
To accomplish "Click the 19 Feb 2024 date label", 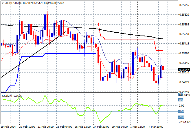I will tap(8, 127).
